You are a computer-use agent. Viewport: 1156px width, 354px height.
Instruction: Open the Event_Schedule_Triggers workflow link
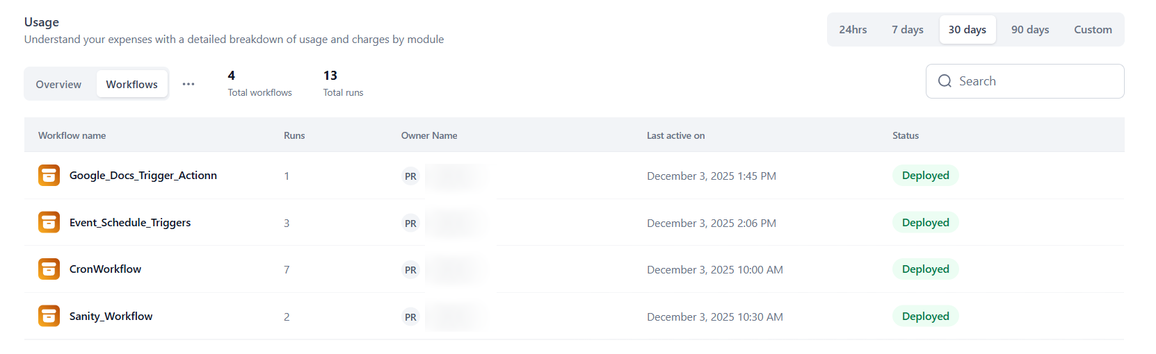[130, 223]
